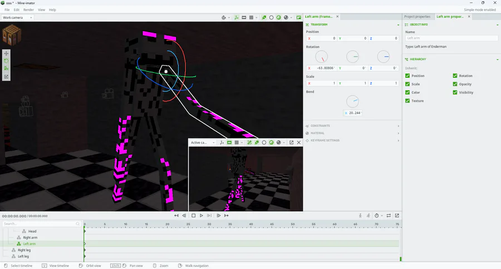Expand the Material section
Viewport: 501px width, 269px height.
(352, 133)
